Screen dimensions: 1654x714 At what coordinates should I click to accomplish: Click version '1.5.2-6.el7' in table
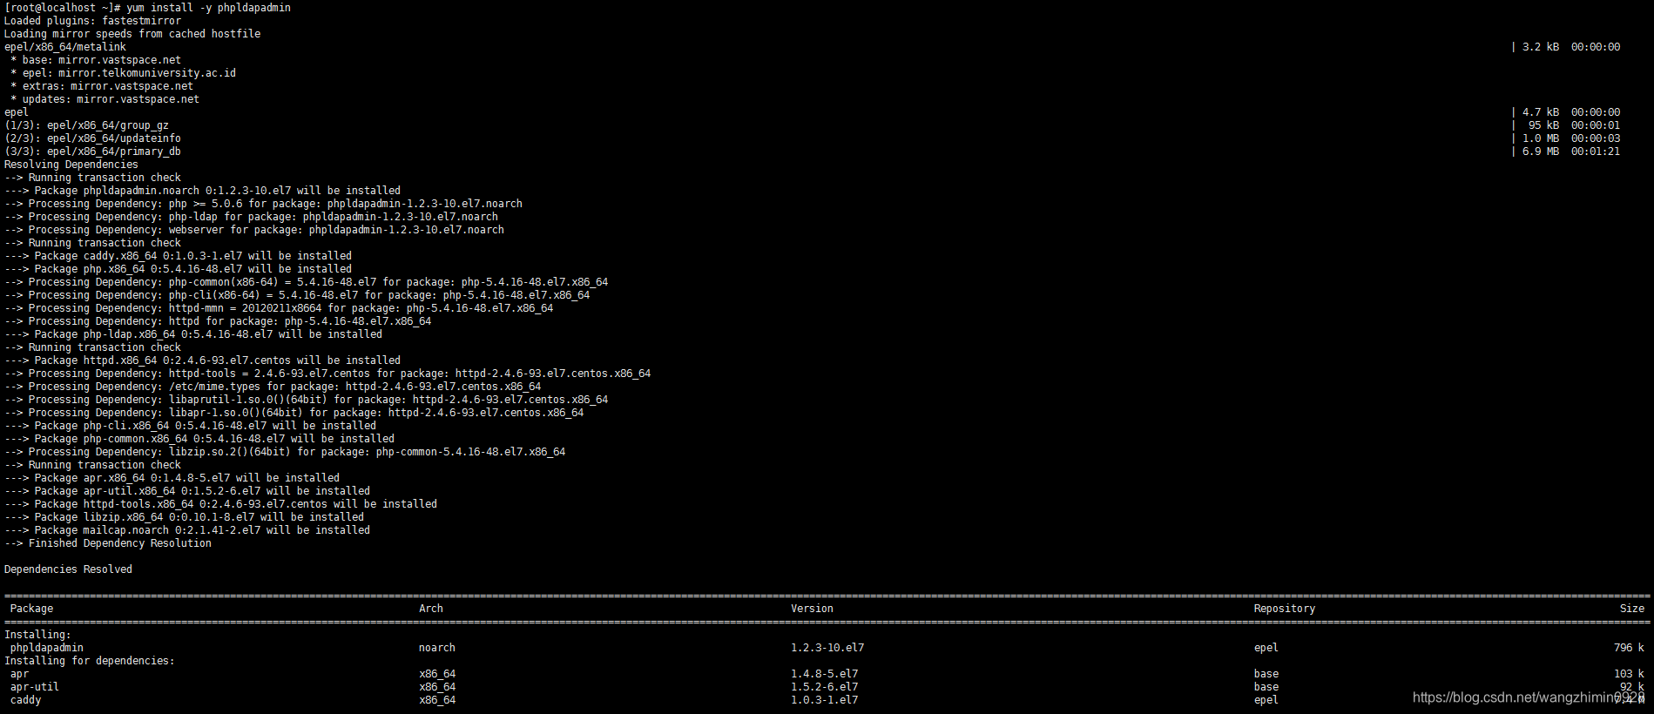[x=825, y=687]
